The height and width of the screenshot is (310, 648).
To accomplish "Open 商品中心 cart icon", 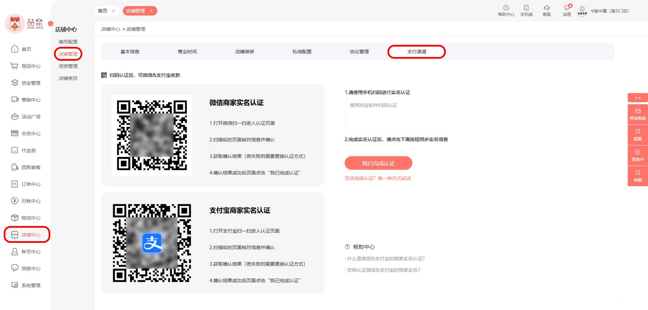I will click(x=15, y=66).
